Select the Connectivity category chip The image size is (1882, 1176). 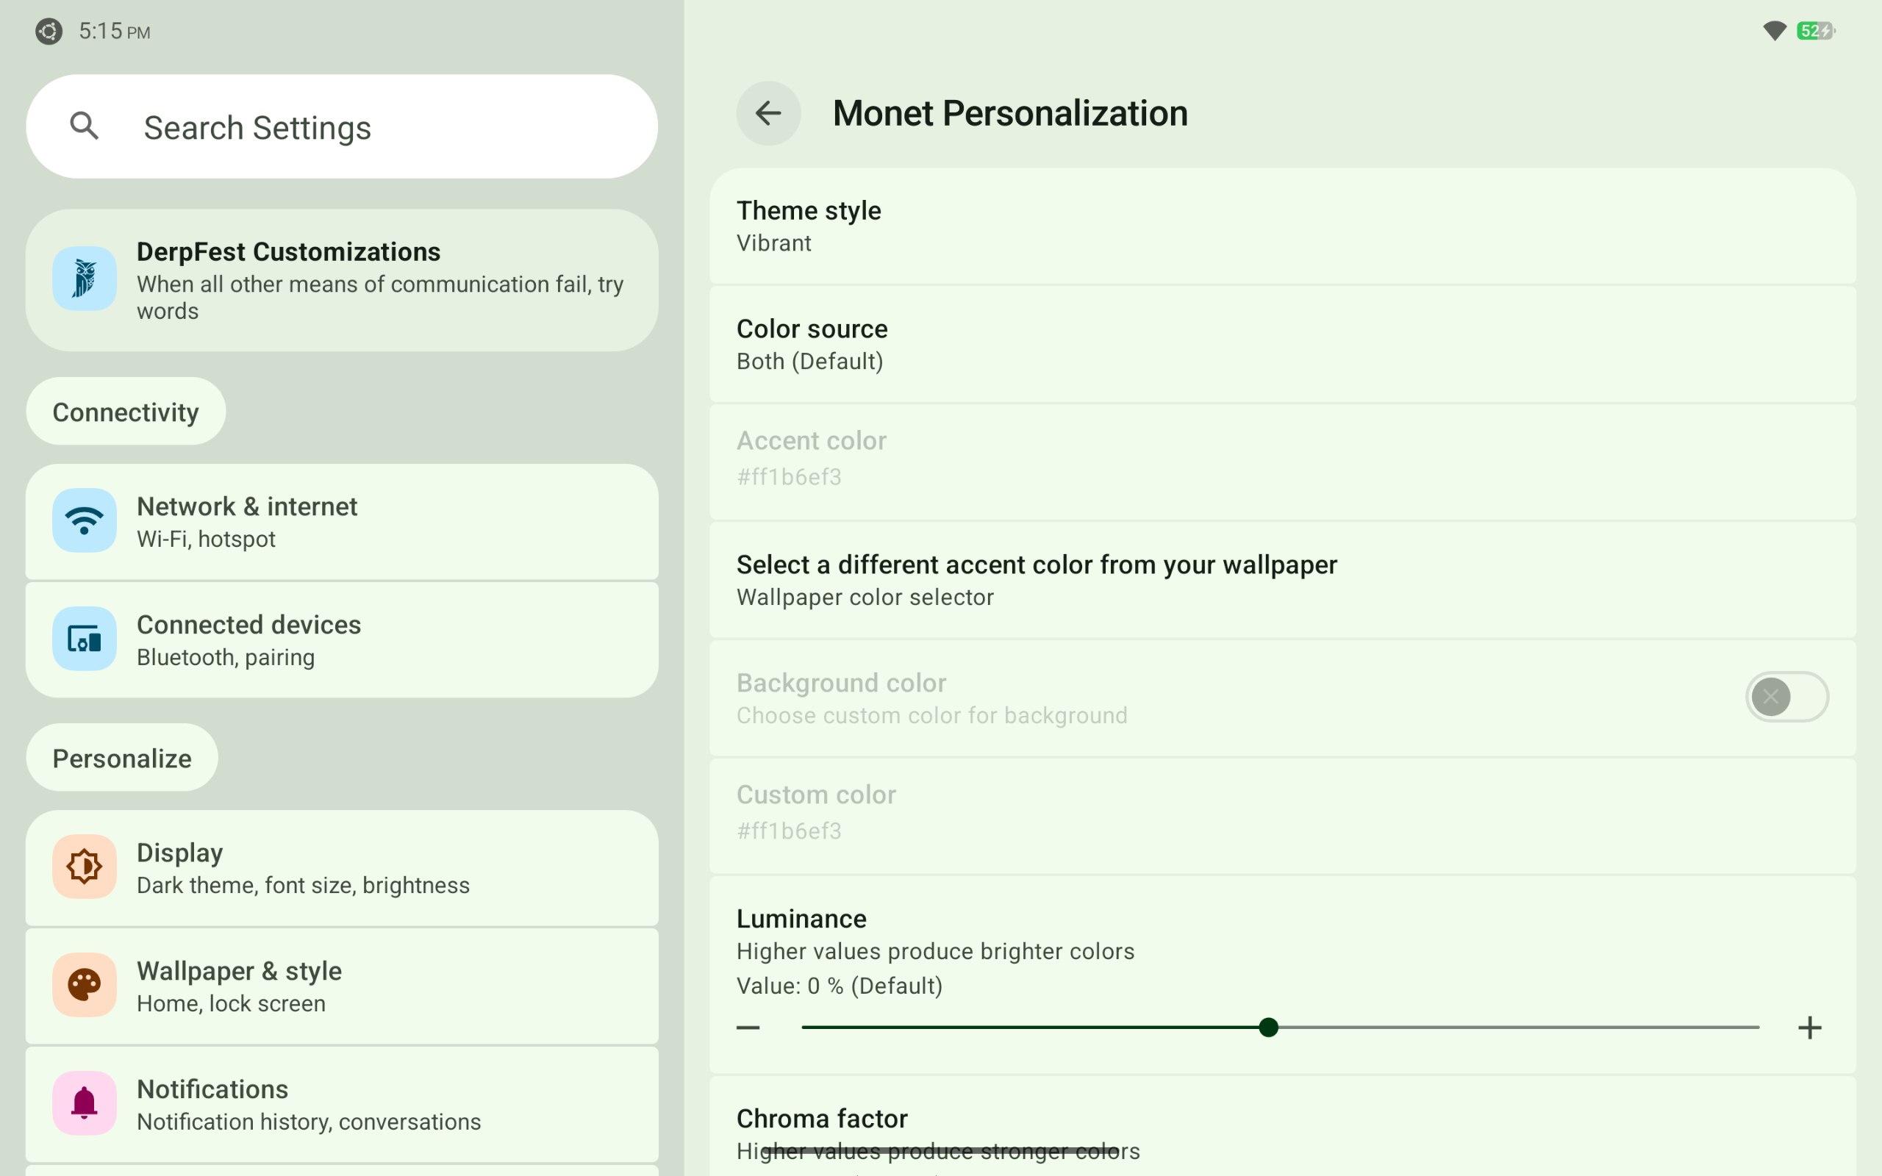point(126,412)
